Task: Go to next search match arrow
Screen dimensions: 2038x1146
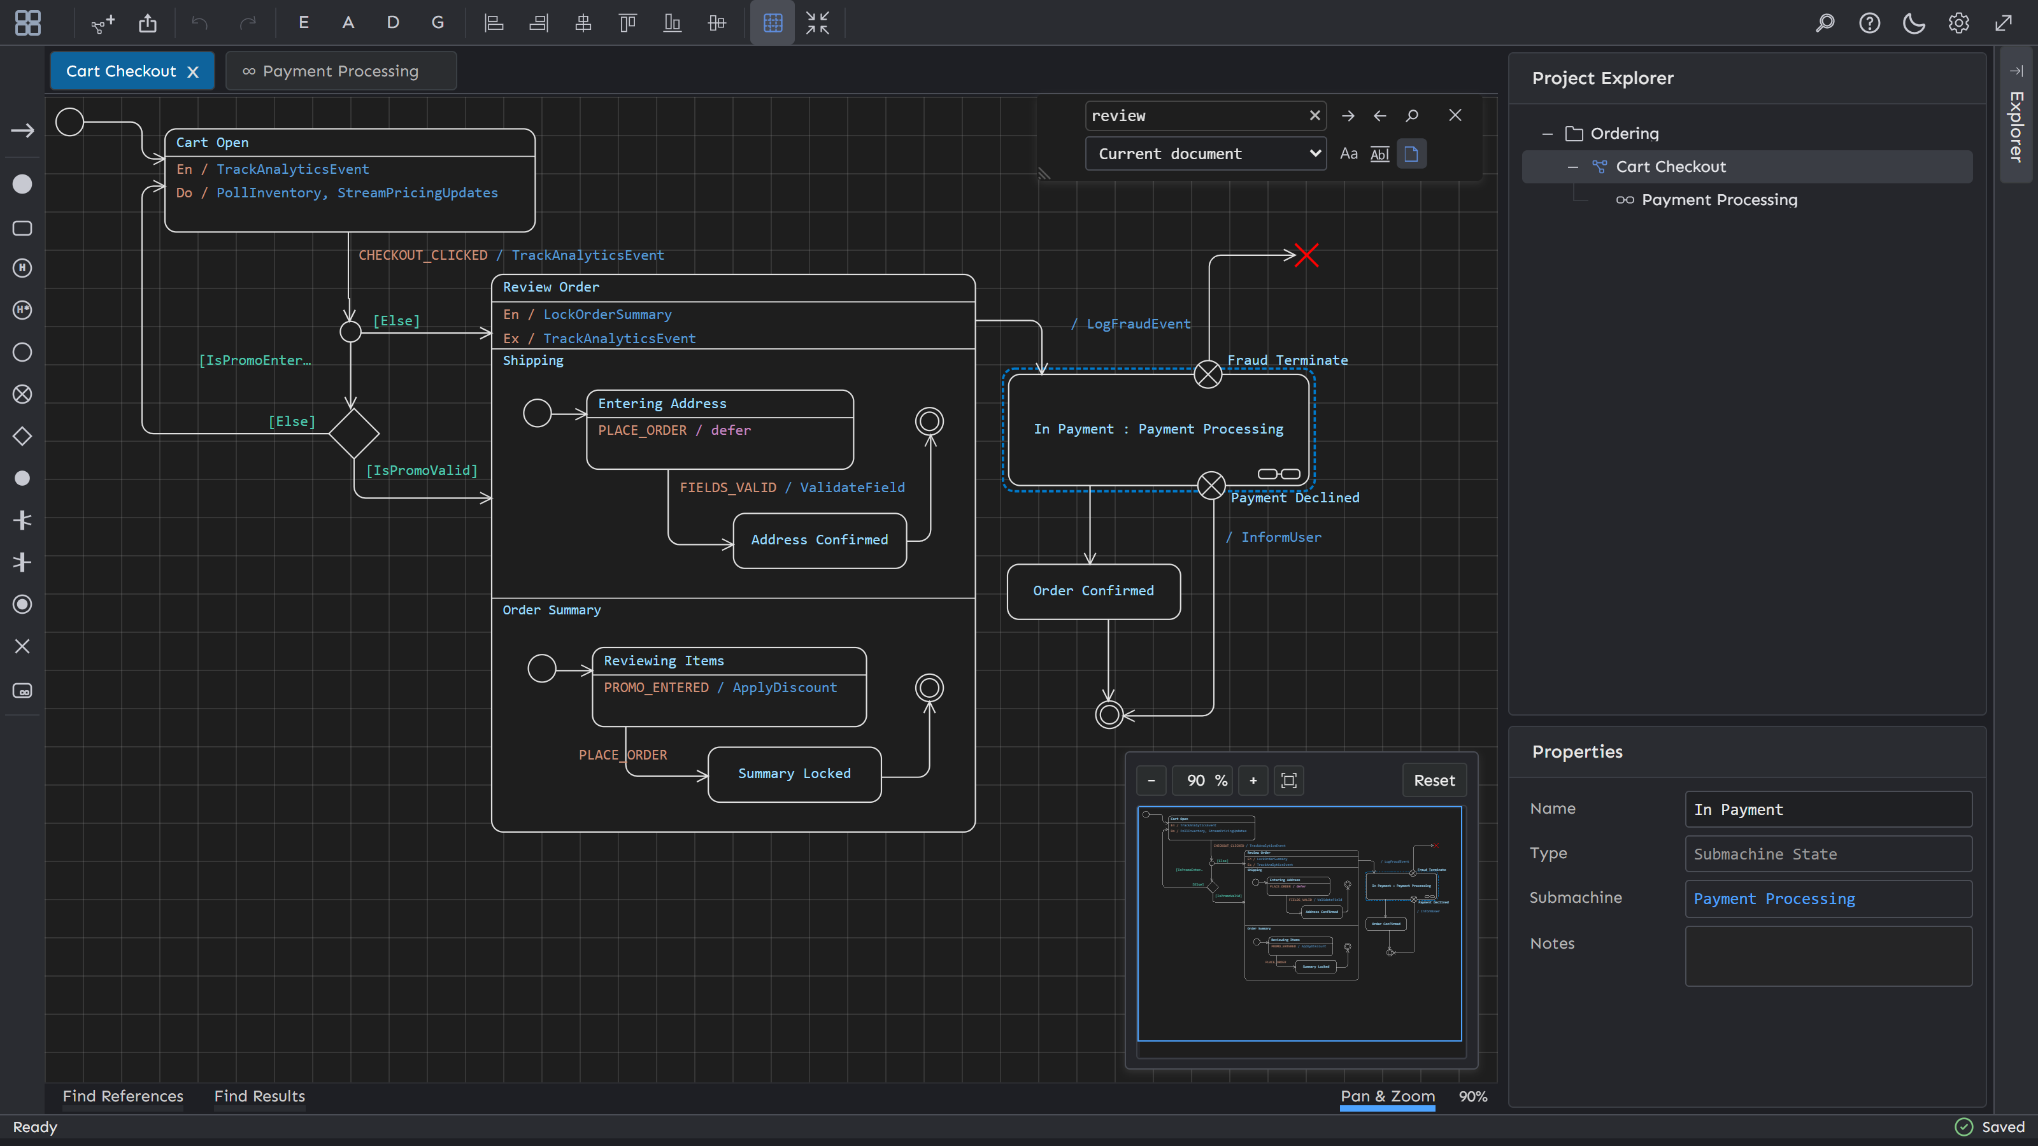Action: [x=1348, y=115]
